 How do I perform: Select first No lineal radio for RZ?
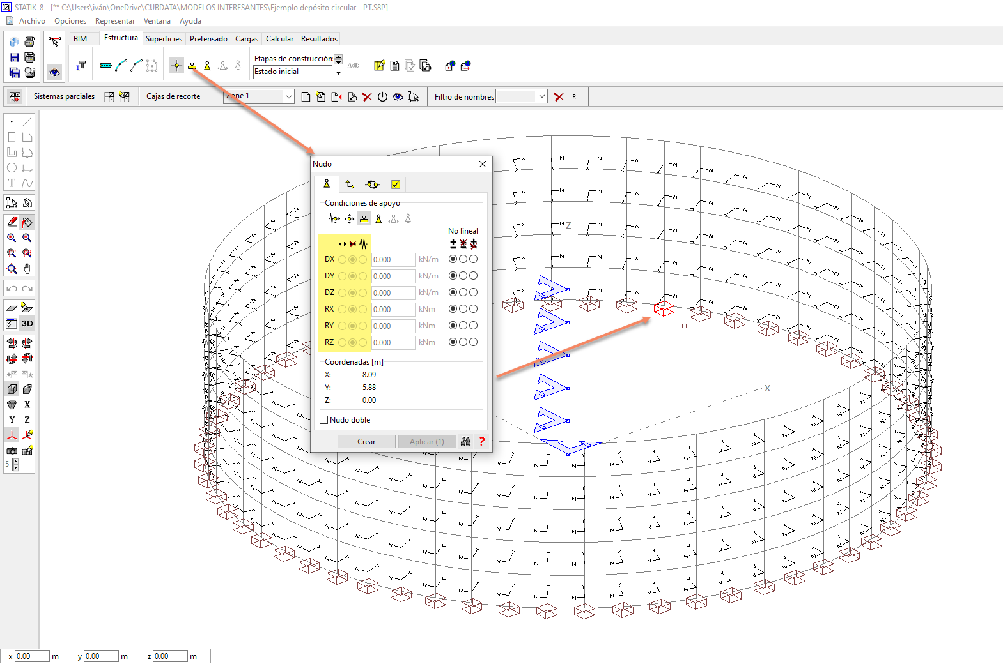click(453, 342)
